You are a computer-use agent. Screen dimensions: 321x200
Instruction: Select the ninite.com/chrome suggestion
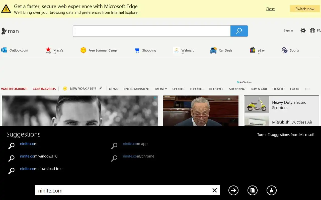(138, 156)
